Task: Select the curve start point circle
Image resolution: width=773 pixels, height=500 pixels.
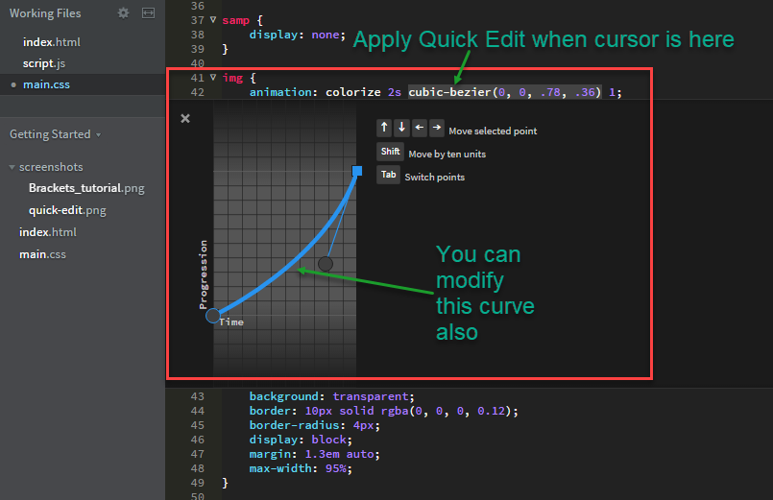Action: [213, 316]
